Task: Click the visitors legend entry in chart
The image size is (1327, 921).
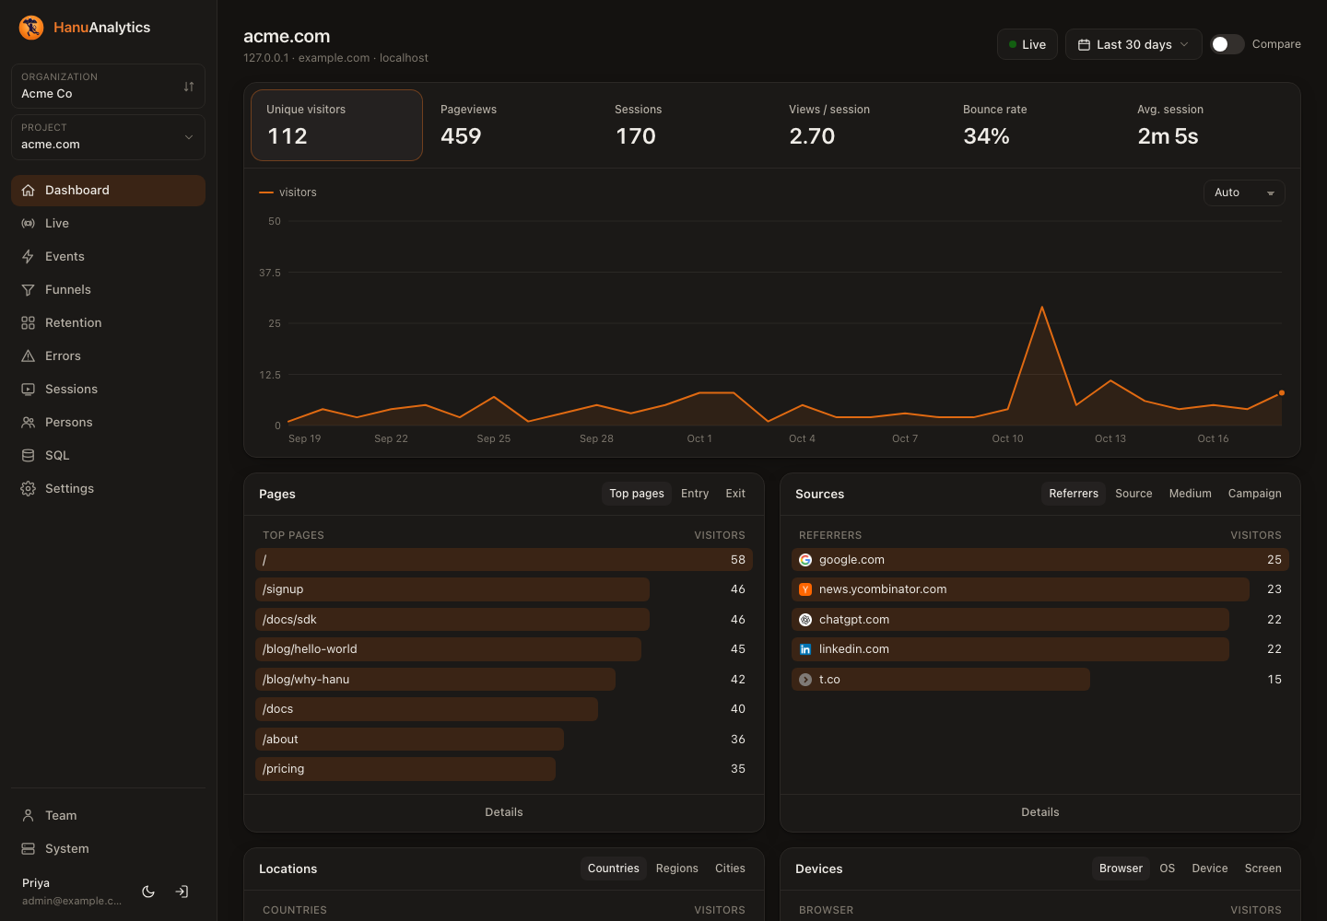Action: 288,192
